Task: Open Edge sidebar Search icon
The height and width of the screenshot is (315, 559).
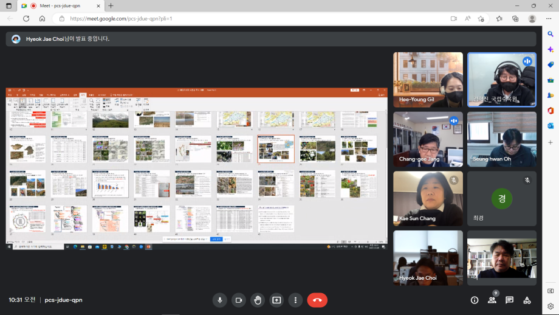Action: click(550, 35)
